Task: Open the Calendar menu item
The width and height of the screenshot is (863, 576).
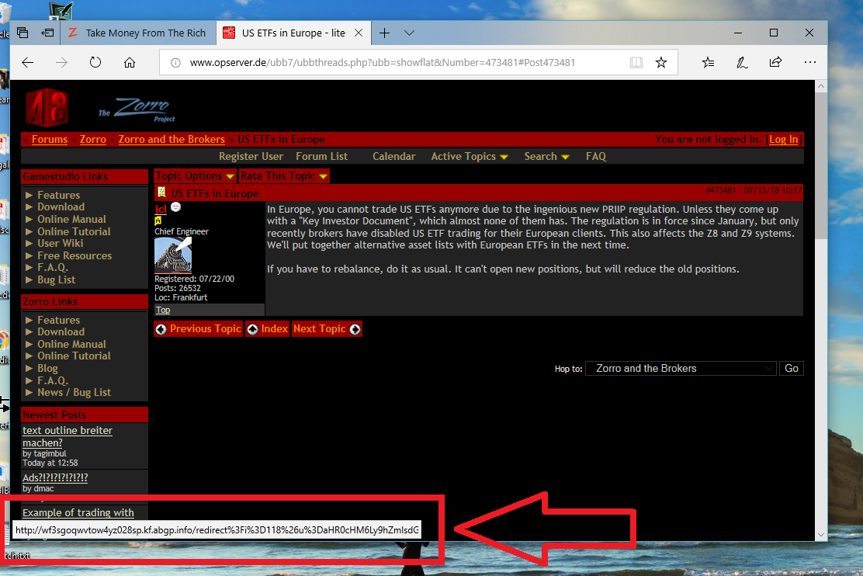Action: [x=393, y=156]
